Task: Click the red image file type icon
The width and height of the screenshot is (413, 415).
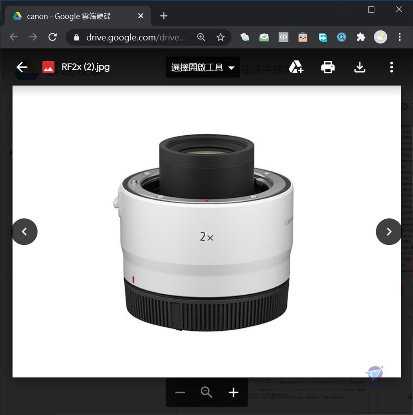Action: [49, 67]
